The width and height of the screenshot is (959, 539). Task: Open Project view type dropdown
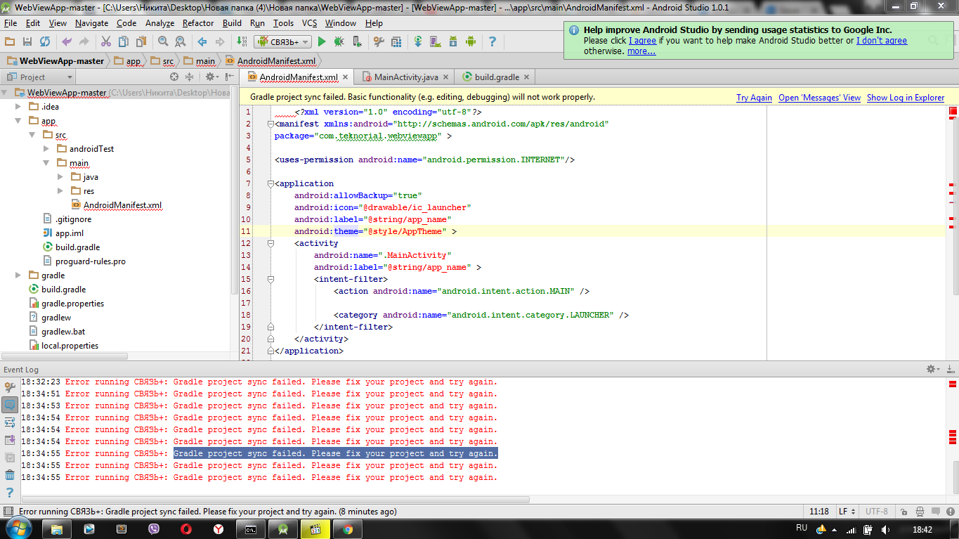point(39,77)
